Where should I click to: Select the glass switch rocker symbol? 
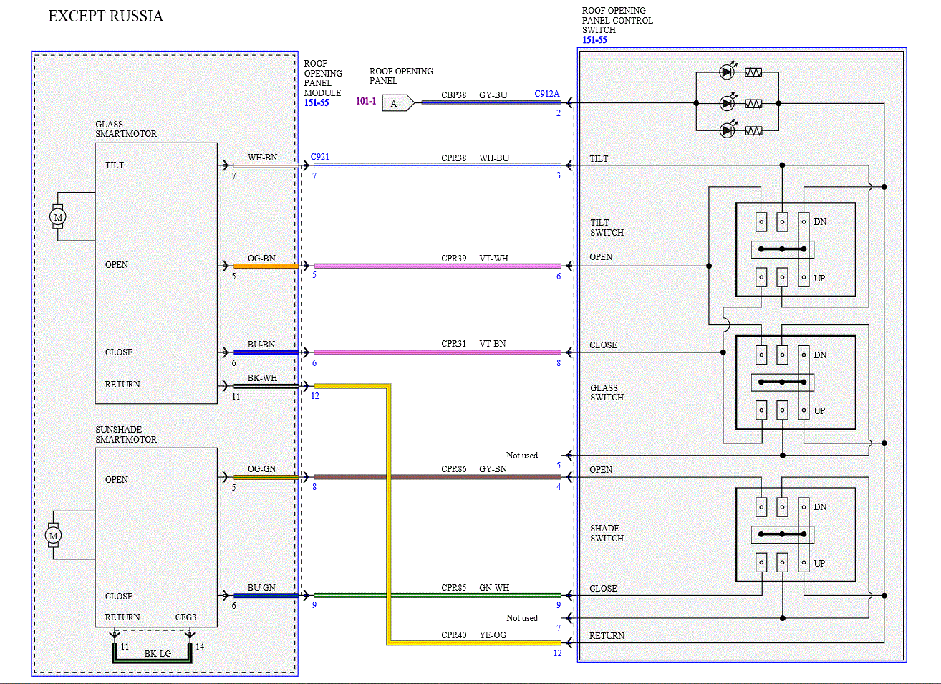pos(783,382)
